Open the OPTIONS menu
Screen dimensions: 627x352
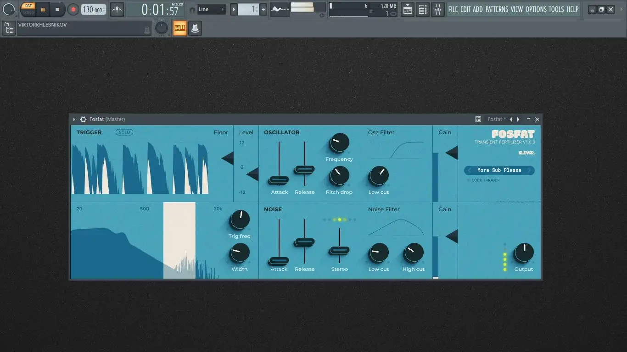click(x=536, y=9)
